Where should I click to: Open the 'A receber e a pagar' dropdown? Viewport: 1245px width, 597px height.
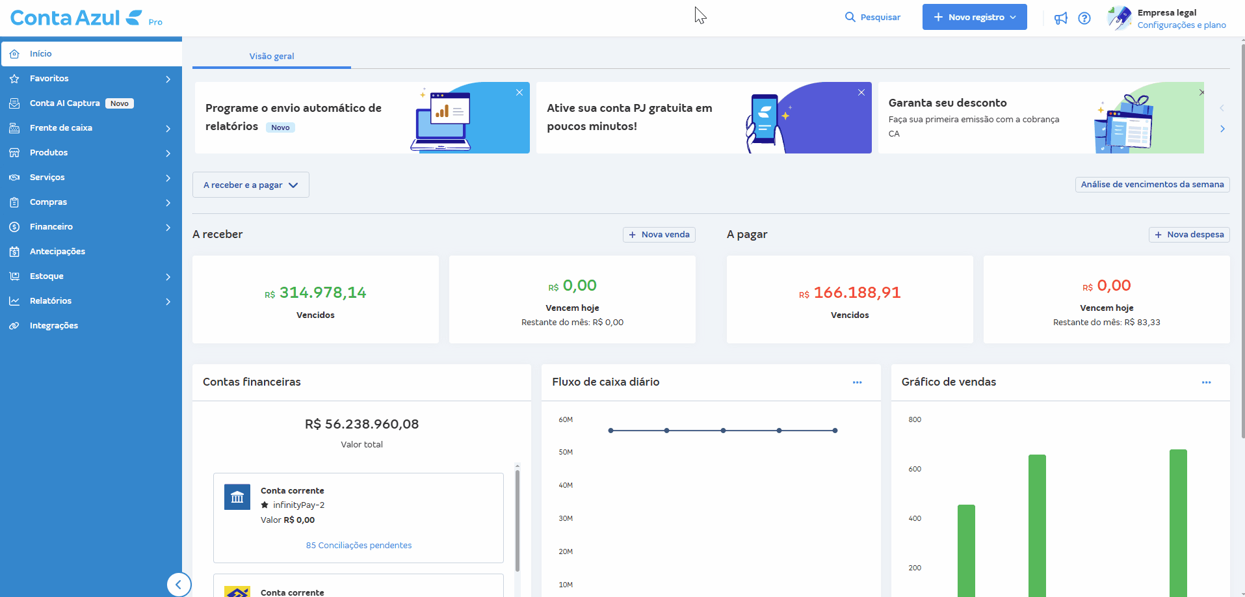tap(250, 185)
